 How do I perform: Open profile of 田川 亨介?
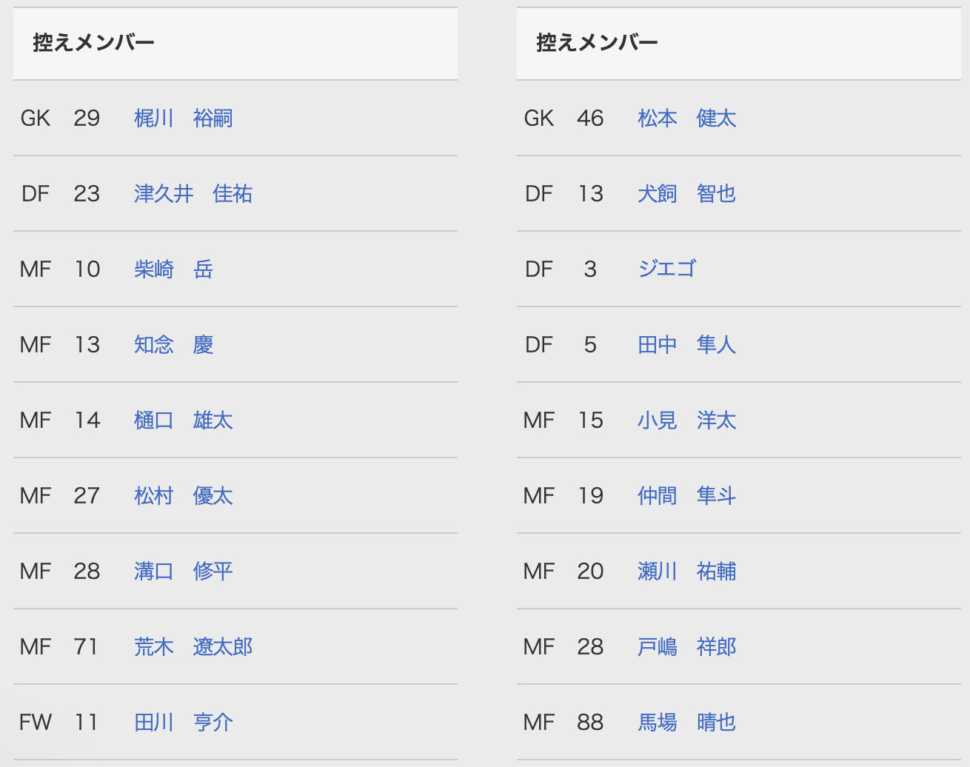coord(184,723)
